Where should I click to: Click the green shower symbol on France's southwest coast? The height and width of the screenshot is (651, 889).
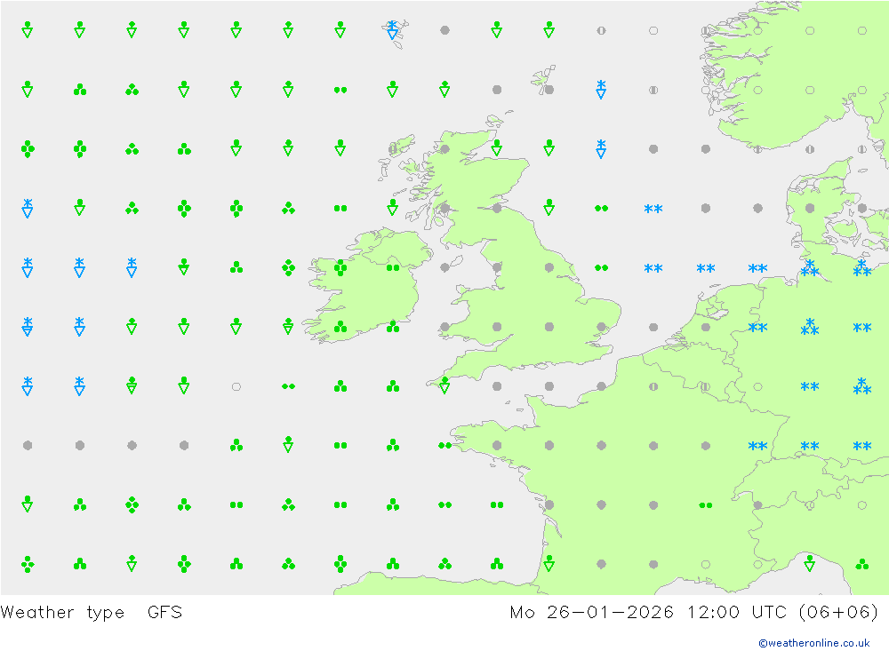[x=549, y=563]
